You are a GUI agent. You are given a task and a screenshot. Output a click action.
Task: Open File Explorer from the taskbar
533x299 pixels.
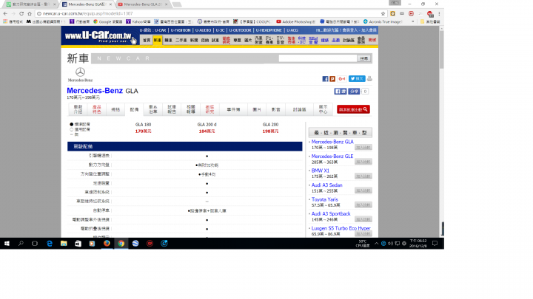[64, 244]
